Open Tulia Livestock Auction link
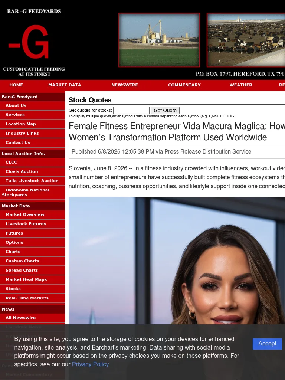This screenshot has width=285, height=380. click(x=33, y=181)
